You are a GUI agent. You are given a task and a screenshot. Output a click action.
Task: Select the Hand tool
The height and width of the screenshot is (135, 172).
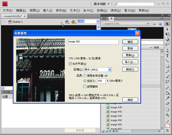coord(167,109)
